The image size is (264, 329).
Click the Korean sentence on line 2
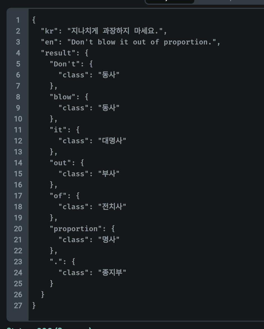(x=115, y=31)
